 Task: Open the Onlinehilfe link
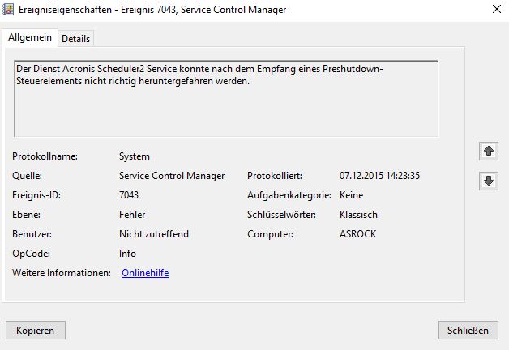click(x=145, y=273)
